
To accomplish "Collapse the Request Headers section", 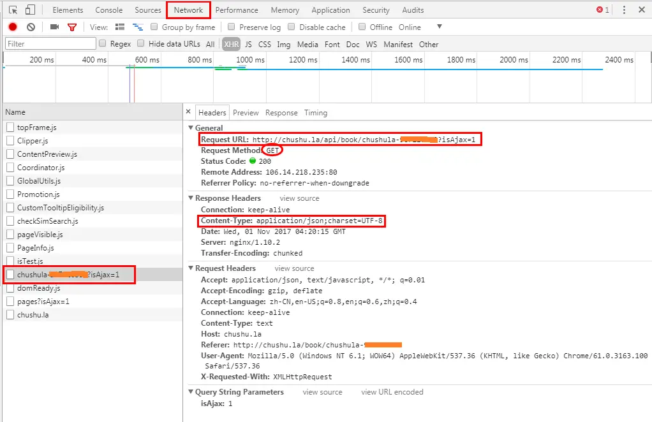I will tap(191, 268).
